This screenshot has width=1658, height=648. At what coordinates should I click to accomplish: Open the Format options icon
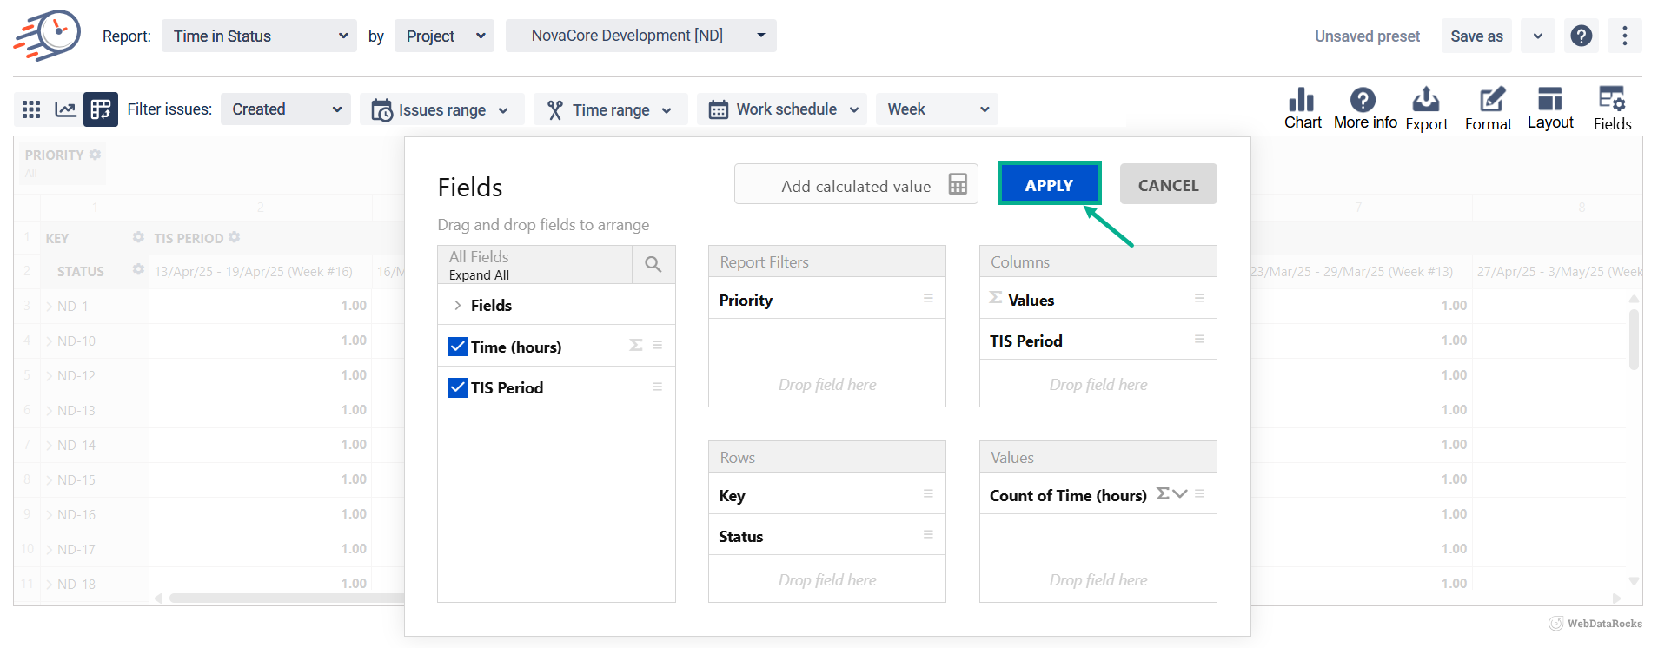coord(1489,109)
